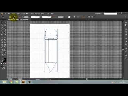Select the Eraser tool
This screenshot has width=128, height=96.
[5, 35]
